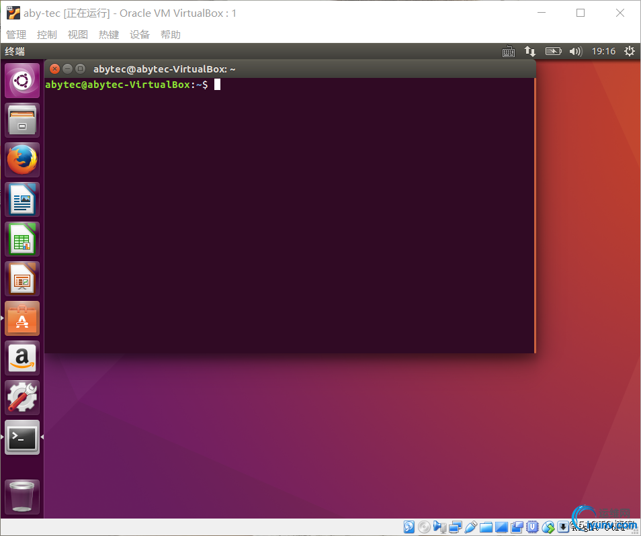This screenshot has height=536, width=641.
Task: Click the keyboard capture arrow icon
Action: click(x=563, y=527)
